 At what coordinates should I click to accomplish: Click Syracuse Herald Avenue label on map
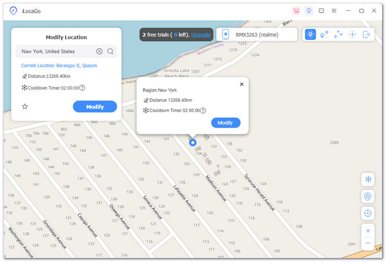[x=259, y=192]
